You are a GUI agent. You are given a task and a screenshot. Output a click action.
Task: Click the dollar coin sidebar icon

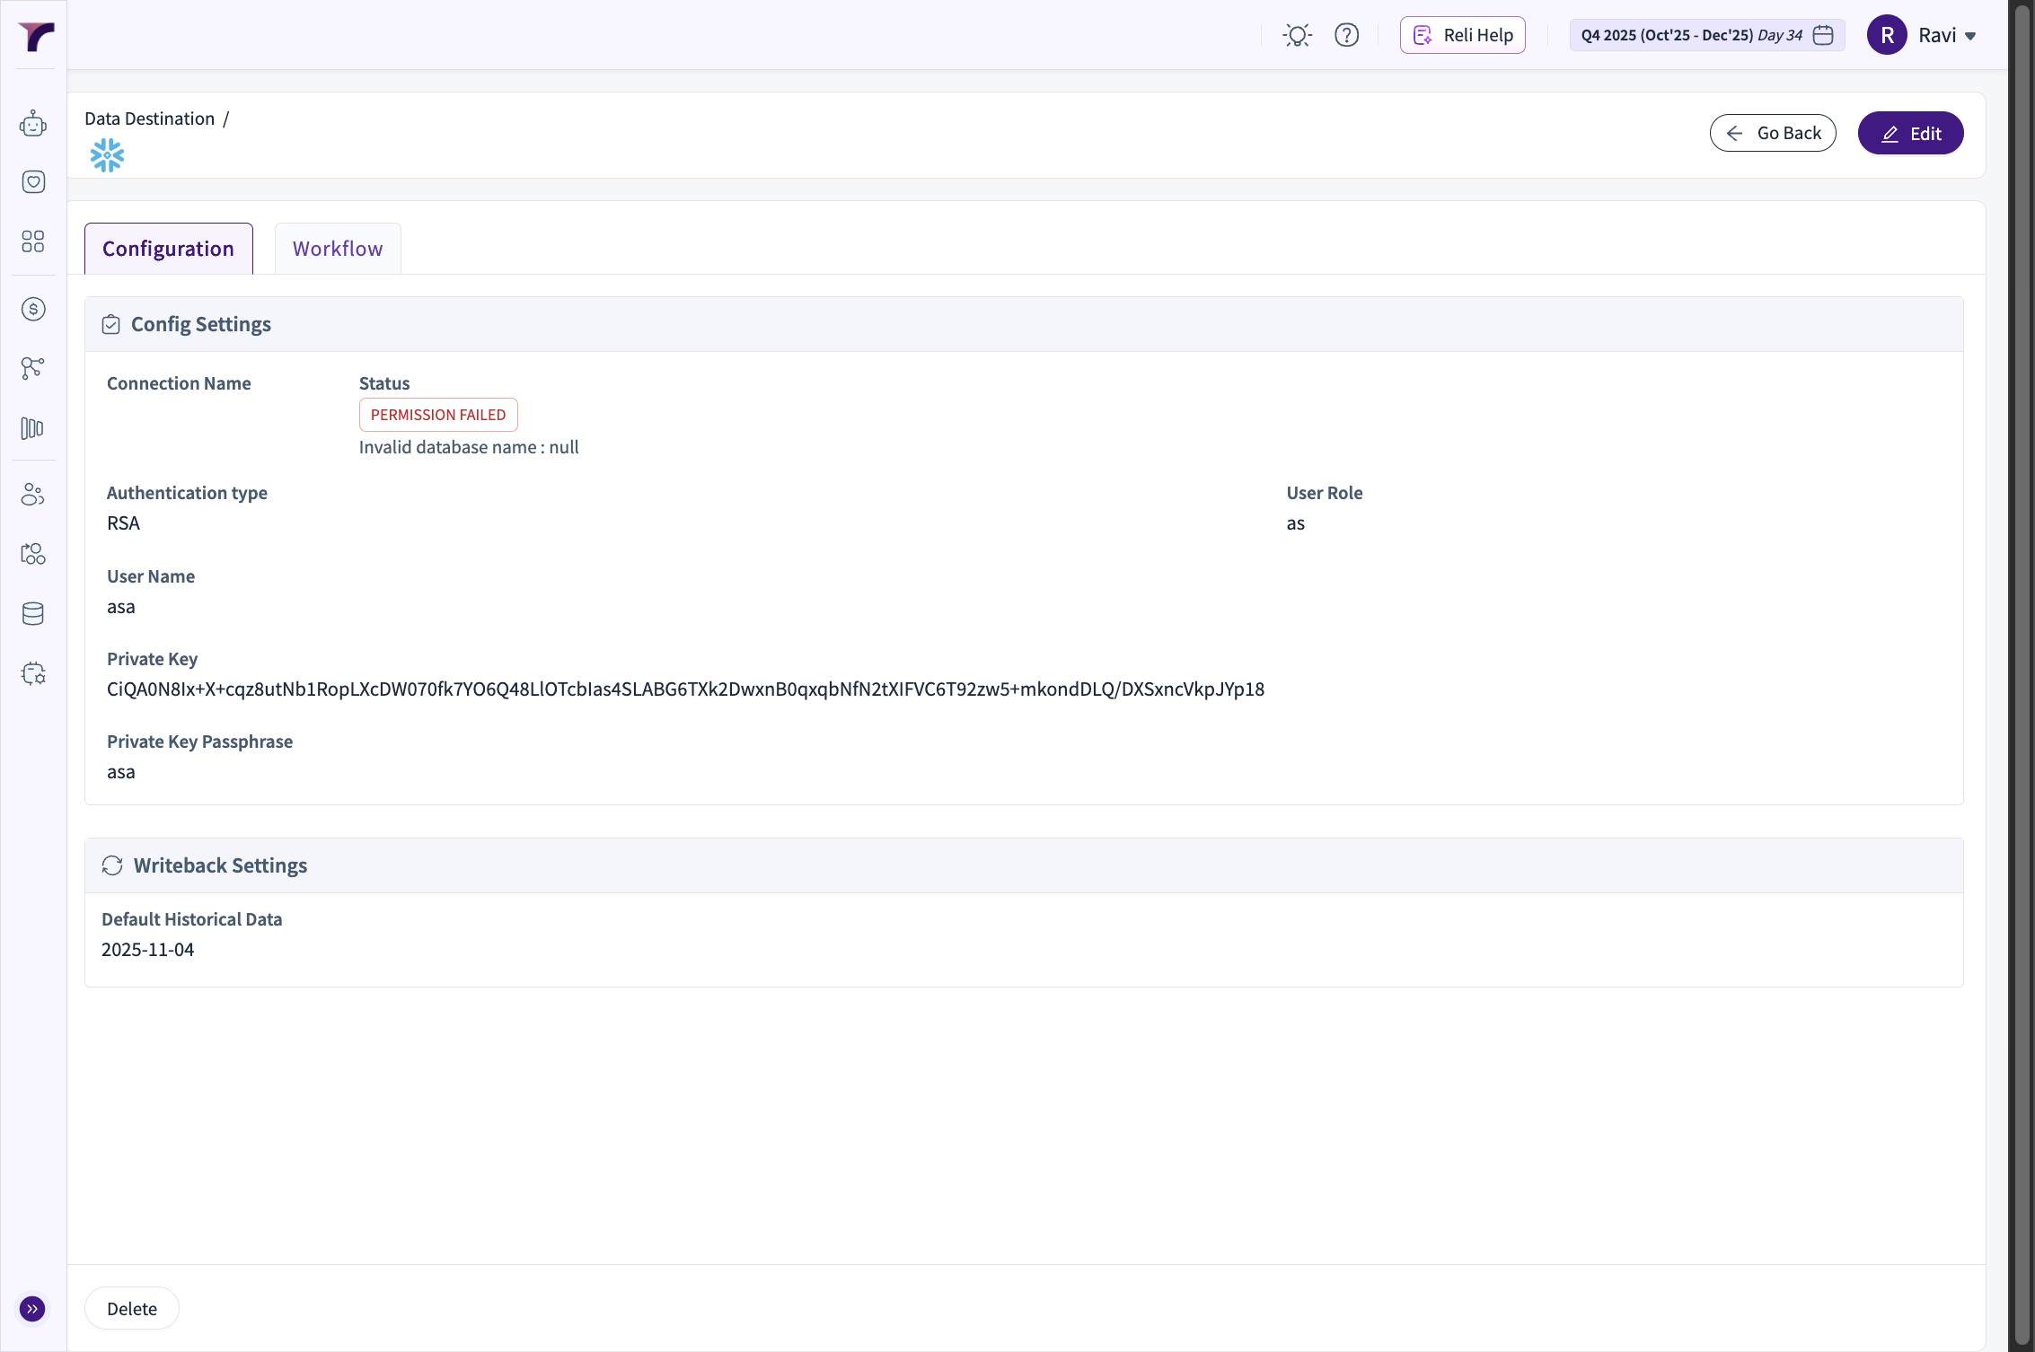pos(33,310)
